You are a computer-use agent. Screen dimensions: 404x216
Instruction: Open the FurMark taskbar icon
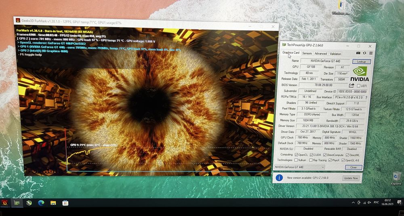(x=4, y=203)
